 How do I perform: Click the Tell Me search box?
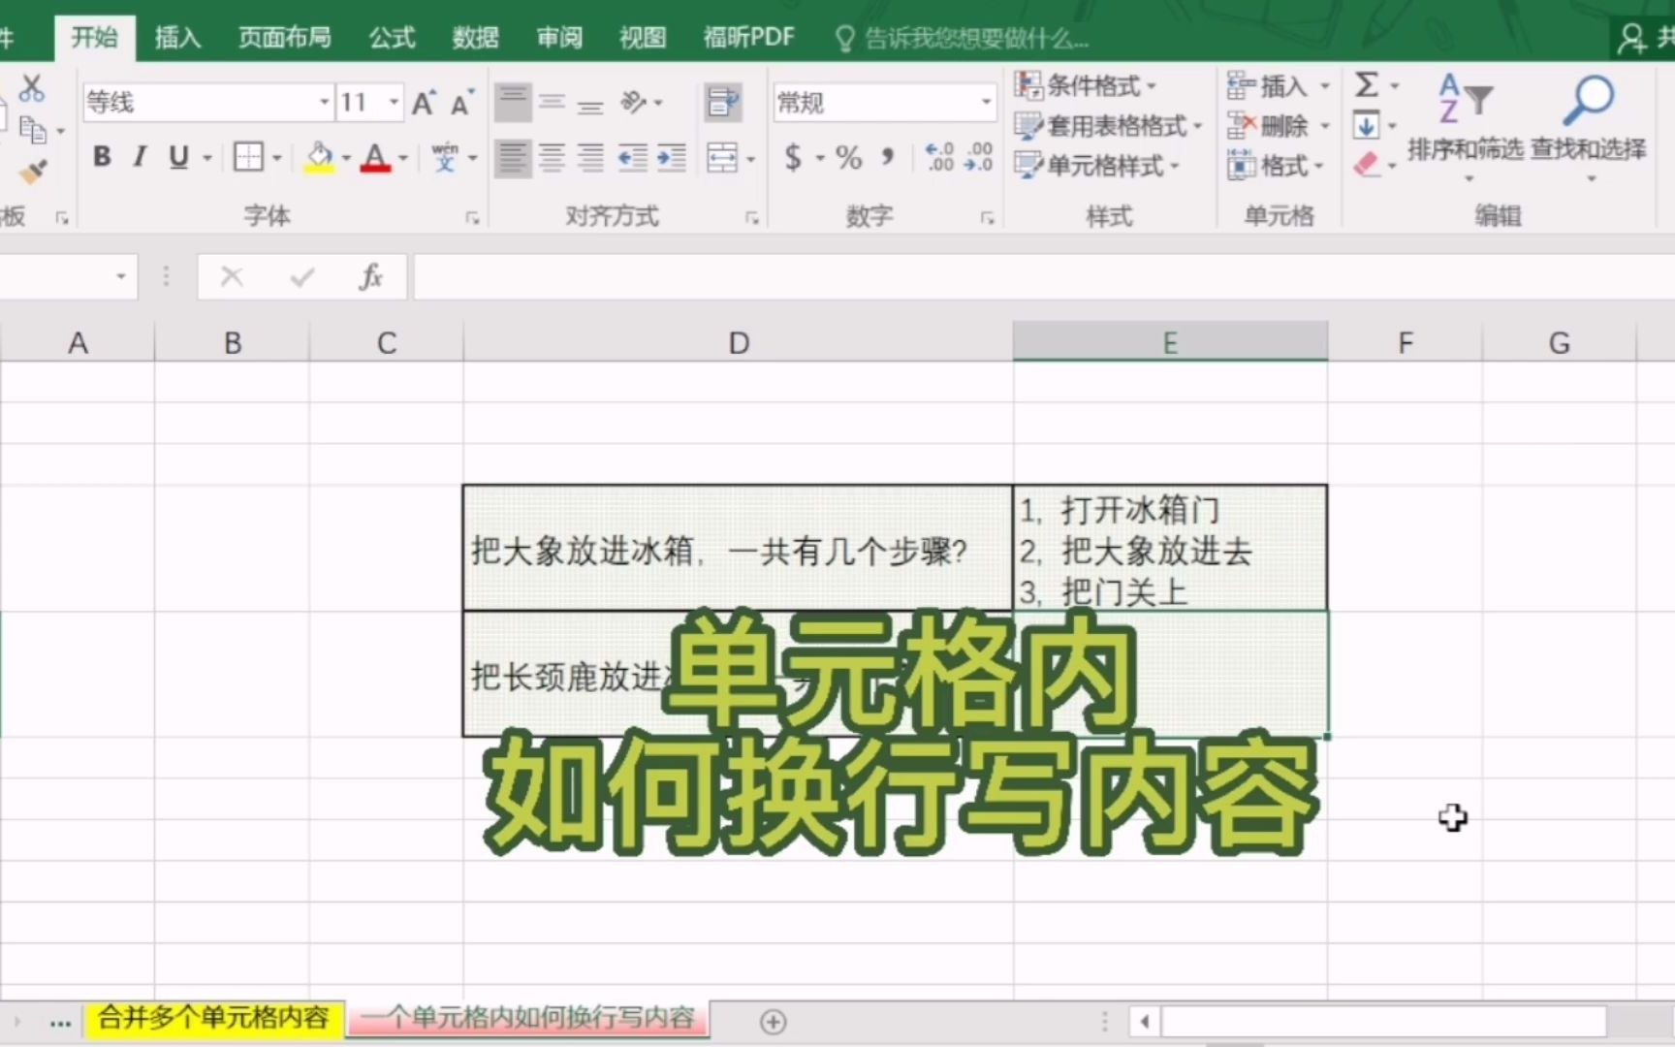pyautogui.click(x=962, y=39)
